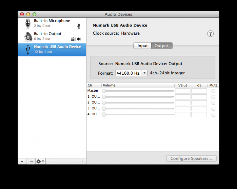The width and height of the screenshot is (237, 189).
Task: Click the '4ch-24bit Integer' format text
Action: point(167,73)
